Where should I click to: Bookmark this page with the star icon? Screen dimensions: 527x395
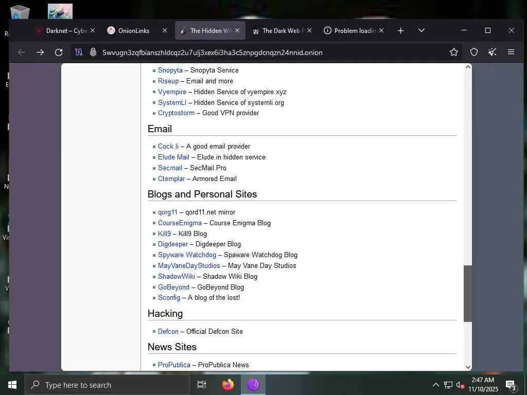pyautogui.click(x=454, y=52)
